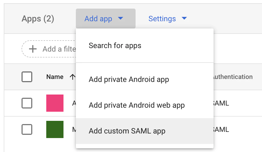Click the Apps (2) heading
The image size is (262, 152).
[38, 19]
